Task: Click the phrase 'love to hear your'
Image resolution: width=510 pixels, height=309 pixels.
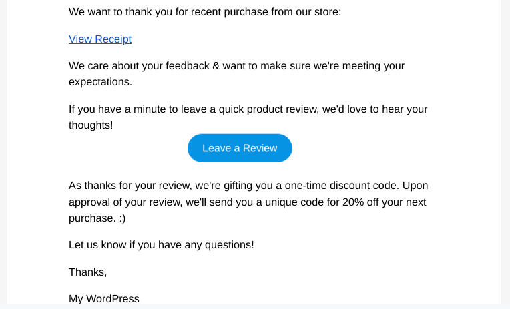Action: pyautogui.click(x=387, y=109)
